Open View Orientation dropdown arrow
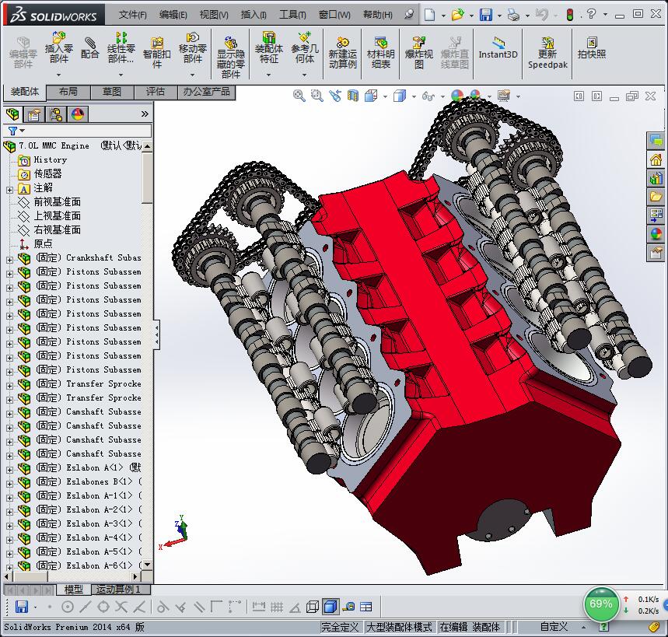This screenshot has width=668, height=637. [x=385, y=96]
